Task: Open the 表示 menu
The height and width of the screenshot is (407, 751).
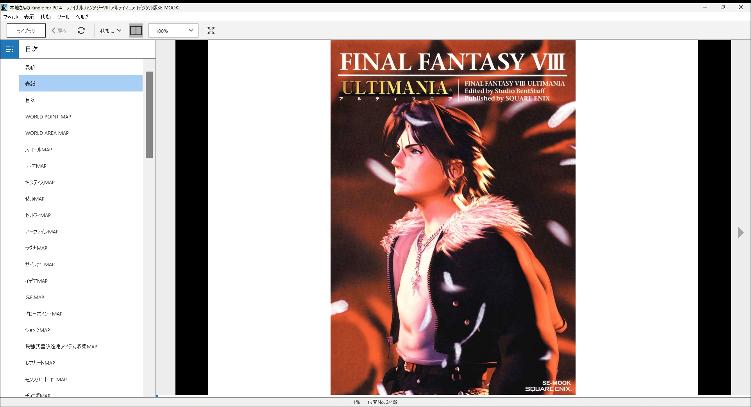Action: [29, 17]
